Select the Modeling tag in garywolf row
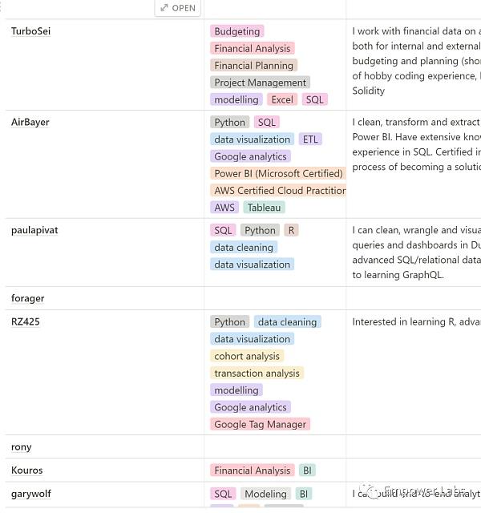 click(x=265, y=494)
